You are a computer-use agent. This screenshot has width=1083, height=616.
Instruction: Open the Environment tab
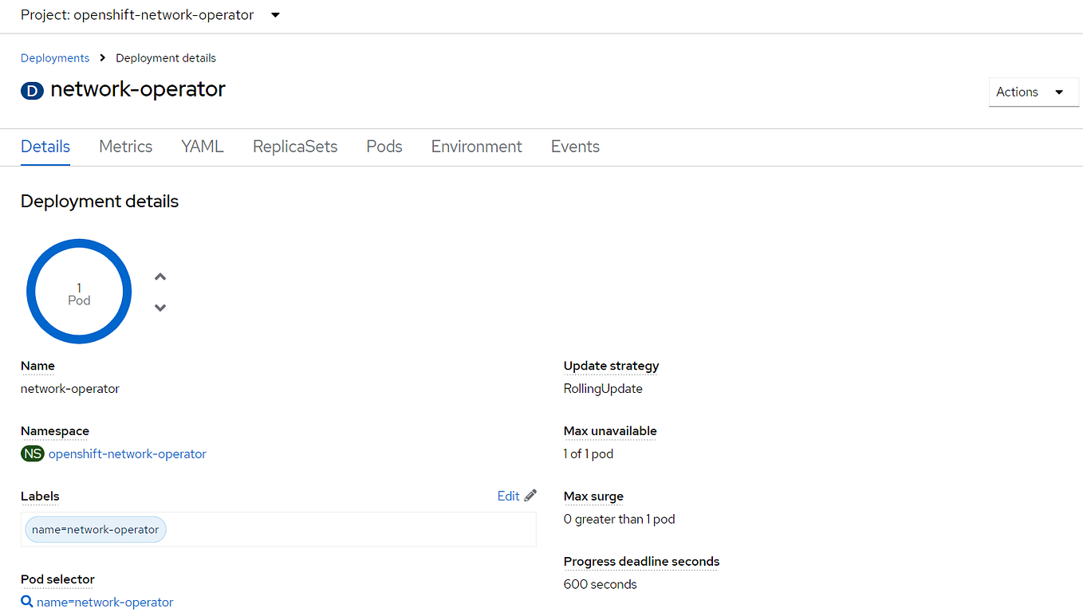click(x=476, y=147)
